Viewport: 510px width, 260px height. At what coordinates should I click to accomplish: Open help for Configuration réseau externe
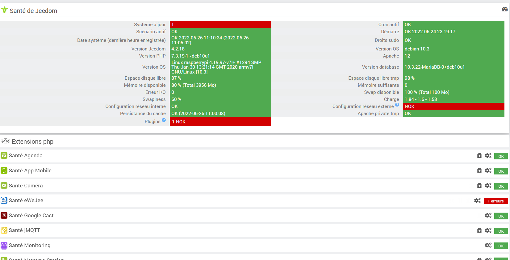tap(397, 105)
